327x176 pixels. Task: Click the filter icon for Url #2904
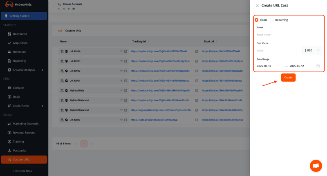tap(121, 51)
